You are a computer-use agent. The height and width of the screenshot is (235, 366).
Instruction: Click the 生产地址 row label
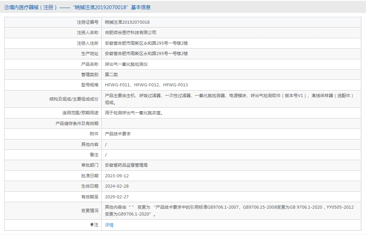pyautogui.click(x=90, y=53)
